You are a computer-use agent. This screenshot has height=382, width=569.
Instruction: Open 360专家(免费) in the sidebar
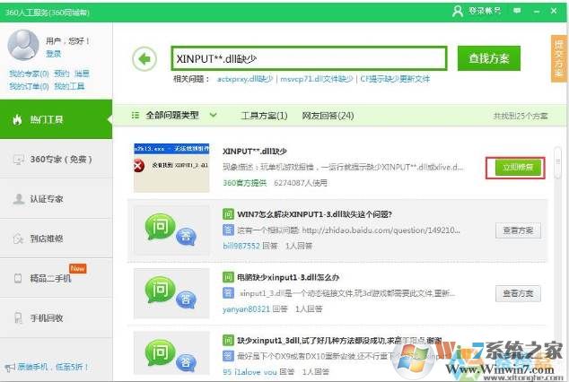pyautogui.click(x=56, y=159)
